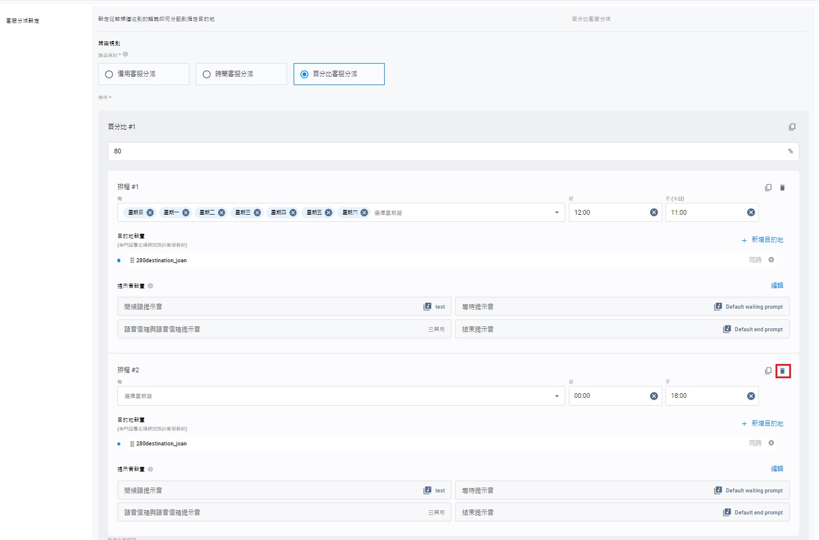Copy 排程 #2 using its duplicate icon

pos(768,371)
